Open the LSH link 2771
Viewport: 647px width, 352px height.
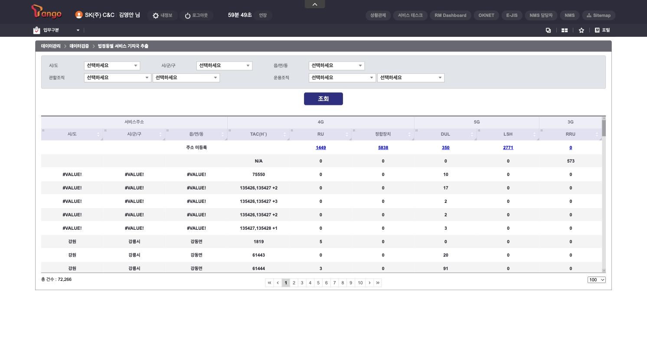[508, 148]
